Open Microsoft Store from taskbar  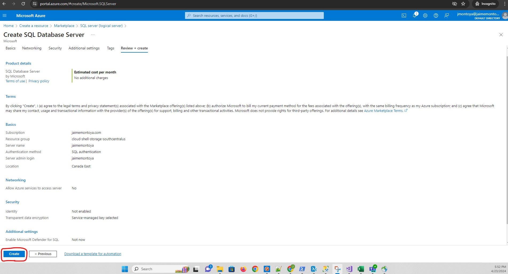pos(231,269)
